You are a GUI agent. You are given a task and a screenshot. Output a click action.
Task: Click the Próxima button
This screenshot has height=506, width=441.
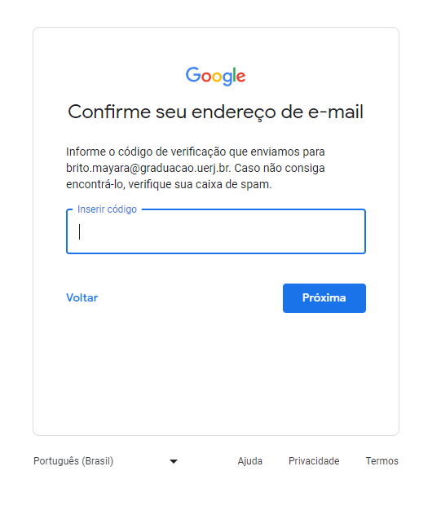pos(324,298)
